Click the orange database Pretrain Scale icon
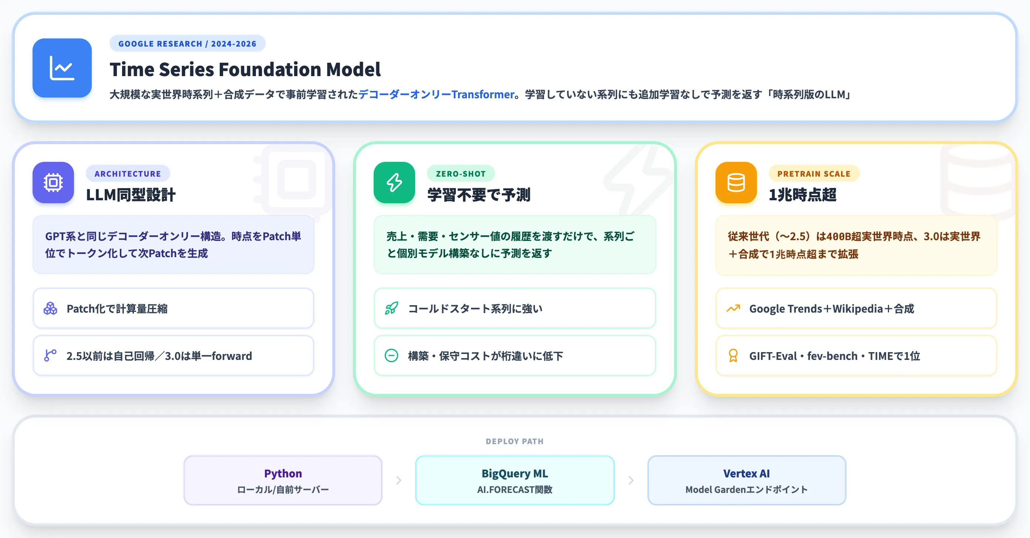 coord(736,183)
